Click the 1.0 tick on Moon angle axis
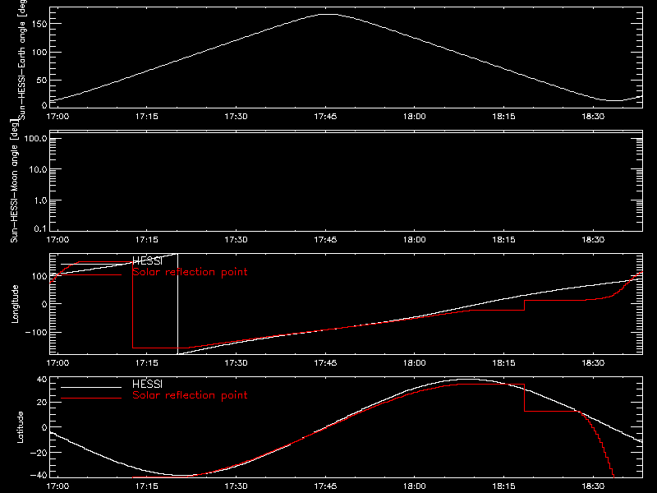 tap(40, 200)
